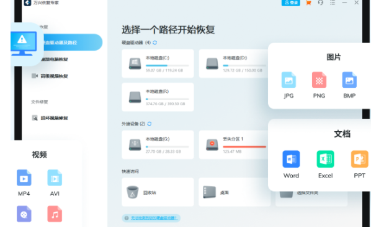Click the red music note file icon
This screenshot has height=227, width=371.
tap(55, 214)
